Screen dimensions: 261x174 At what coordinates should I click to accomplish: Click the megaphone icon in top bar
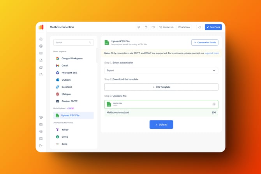[x=139, y=27]
